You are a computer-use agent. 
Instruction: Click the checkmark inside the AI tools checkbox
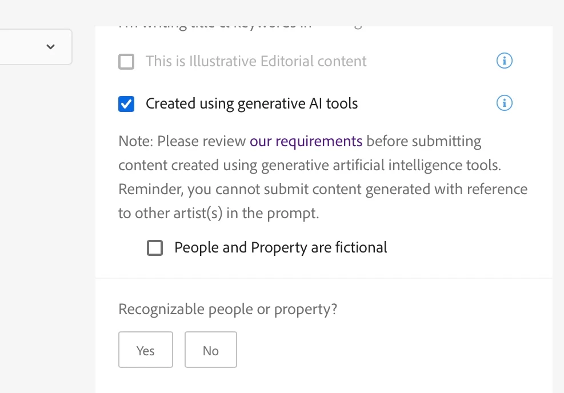click(126, 105)
